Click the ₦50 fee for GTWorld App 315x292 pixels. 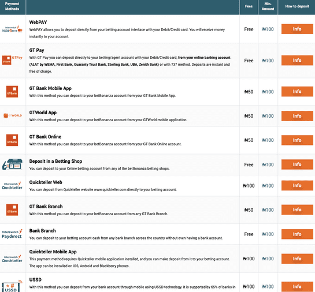pyautogui.click(x=249, y=116)
